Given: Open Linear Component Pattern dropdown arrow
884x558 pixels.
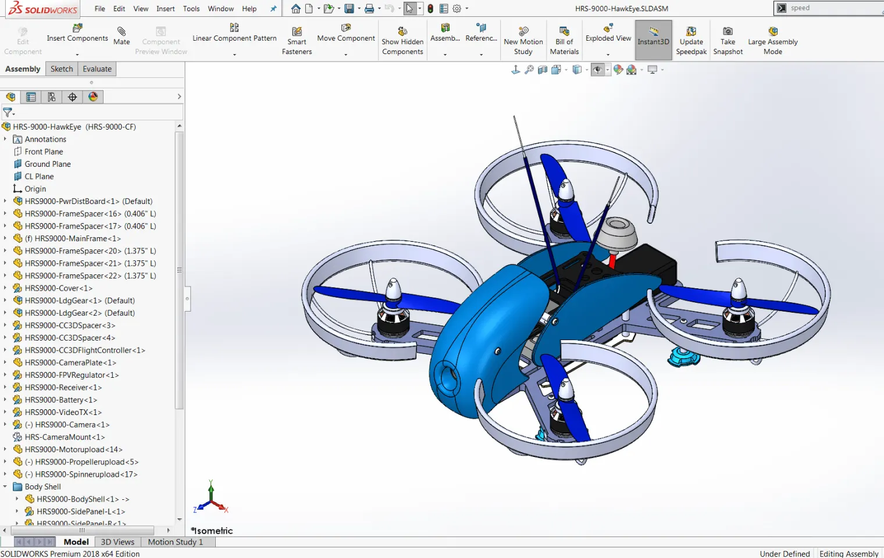Looking at the screenshot, I should tap(235, 55).
